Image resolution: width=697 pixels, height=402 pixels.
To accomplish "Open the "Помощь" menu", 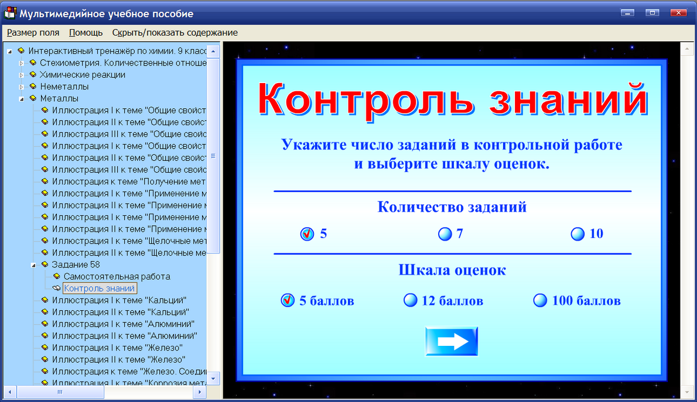I will [85, 33].
